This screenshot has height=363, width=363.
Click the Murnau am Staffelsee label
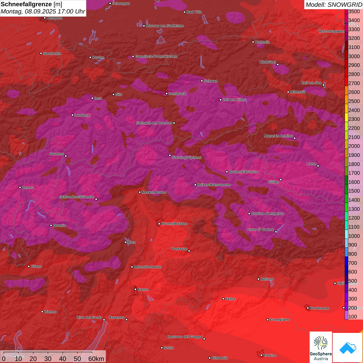(x=165, y=26)
